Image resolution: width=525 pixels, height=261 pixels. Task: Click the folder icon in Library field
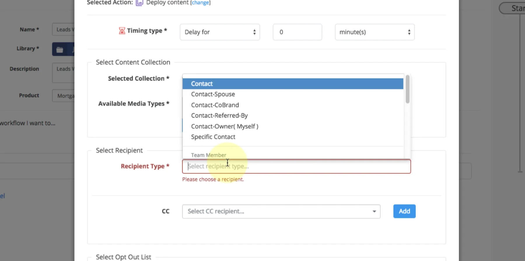pos(60,50)
